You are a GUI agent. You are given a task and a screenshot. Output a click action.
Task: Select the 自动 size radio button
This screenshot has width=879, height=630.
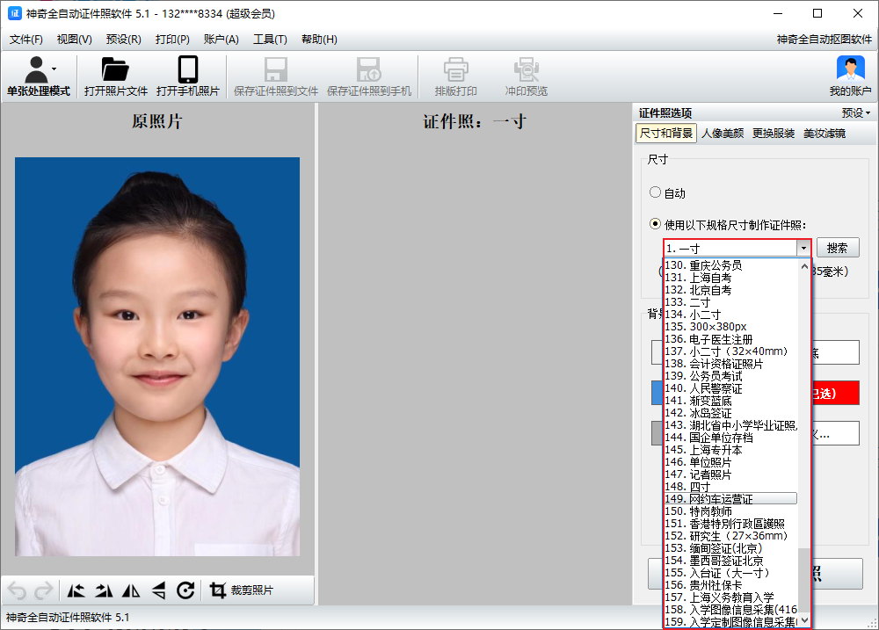(655, 192)
